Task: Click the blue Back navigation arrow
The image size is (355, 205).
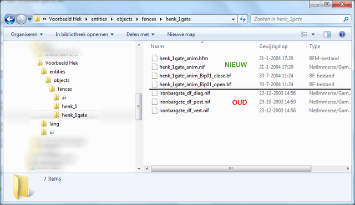Action: [x=10, y=19]
